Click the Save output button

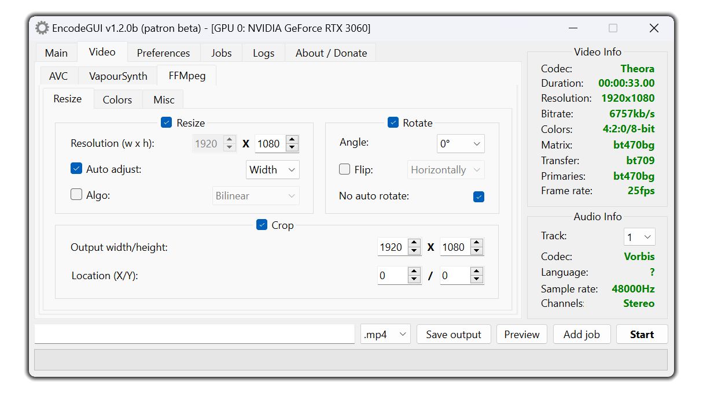[454, 334]
